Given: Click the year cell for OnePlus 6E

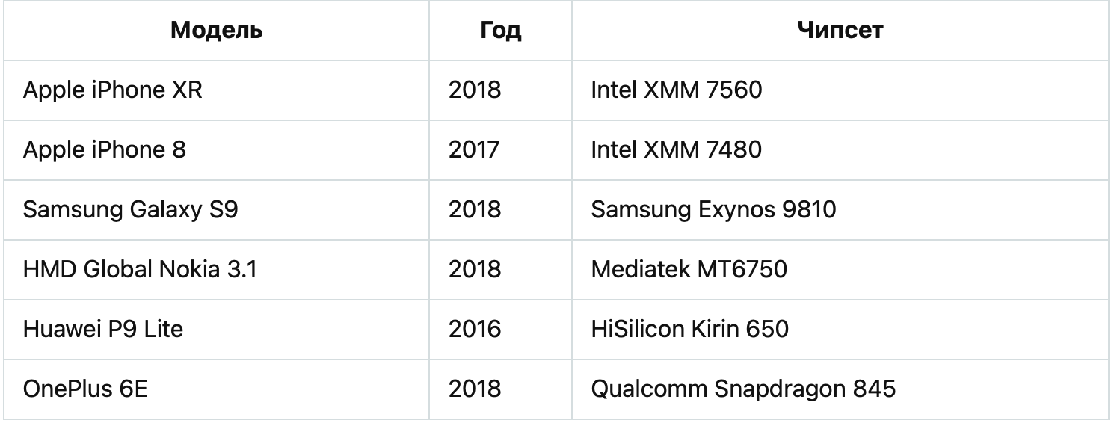Looking at the screenshot, I should tap(500, 389).
